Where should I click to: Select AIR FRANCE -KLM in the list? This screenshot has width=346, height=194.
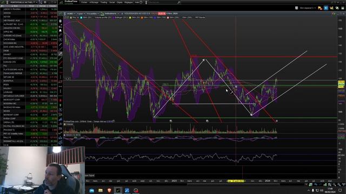[x=29, y=20]
